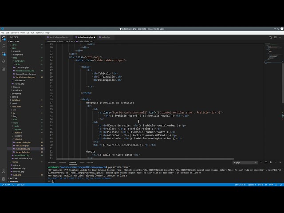Open the Terminal menu in menu bar
This screenshot has width=284, height=213.
pos(40,32)
